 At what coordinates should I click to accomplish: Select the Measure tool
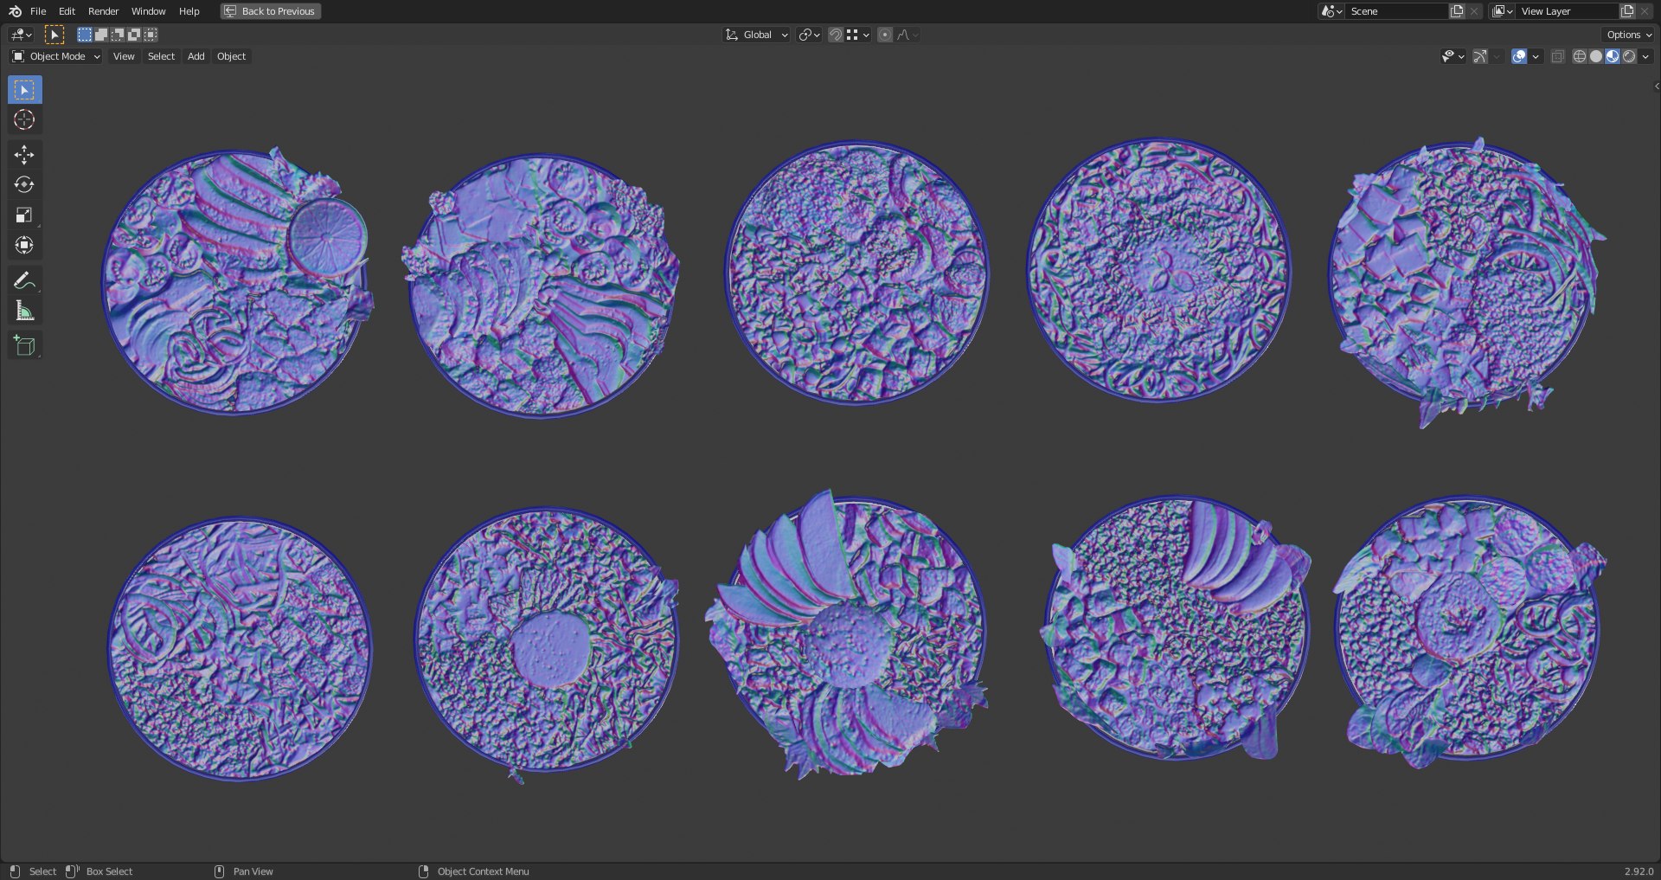click(x=24, y=311)
